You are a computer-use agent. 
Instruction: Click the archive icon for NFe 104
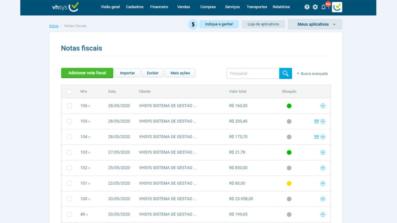click(316, 137)
